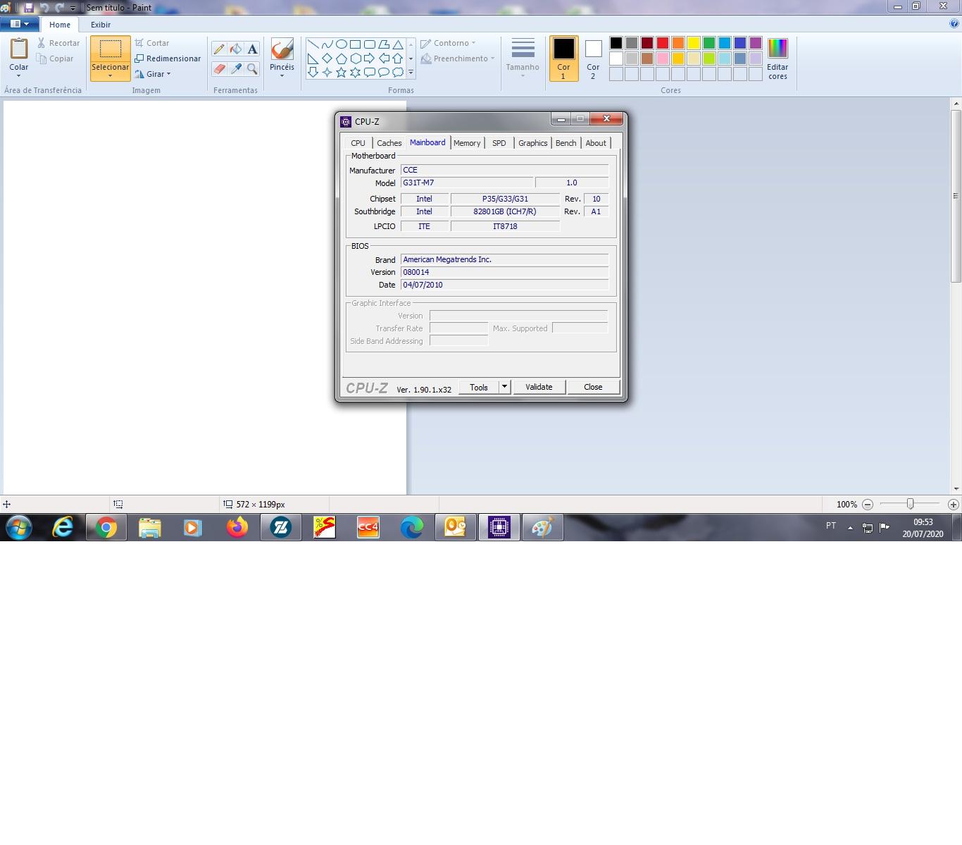The image size is (962, 845).
Task: Switch to the Home ribbon tab
Action: [60, 25]
